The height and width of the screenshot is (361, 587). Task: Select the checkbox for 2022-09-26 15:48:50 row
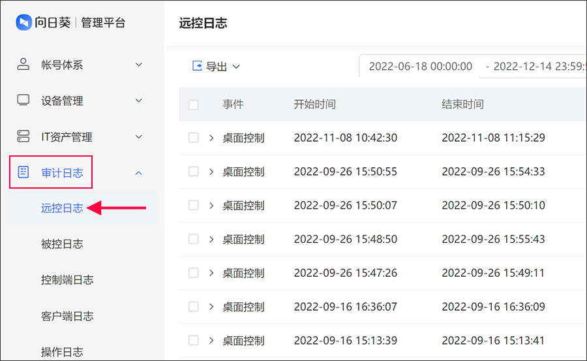point(194,239)
